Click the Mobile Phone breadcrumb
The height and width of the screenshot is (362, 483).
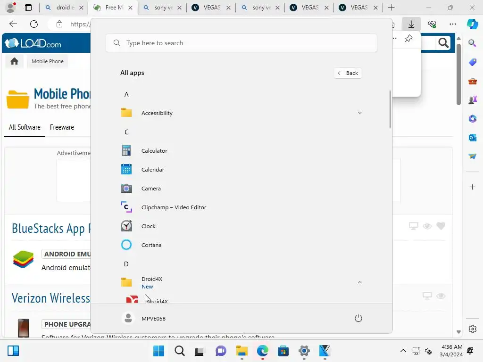[48, 61]
